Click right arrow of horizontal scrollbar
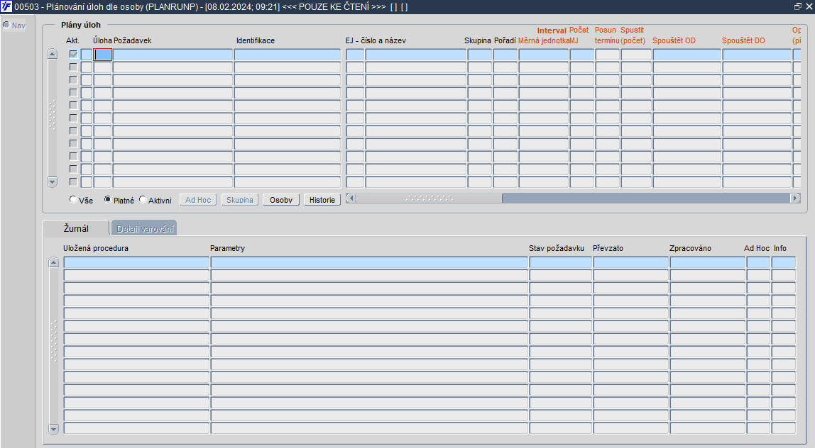The height and width of the screenshot is (448, 815). [x=795, y=198]
